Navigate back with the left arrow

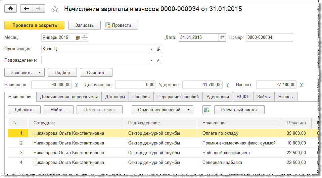(x=27, y=9)
